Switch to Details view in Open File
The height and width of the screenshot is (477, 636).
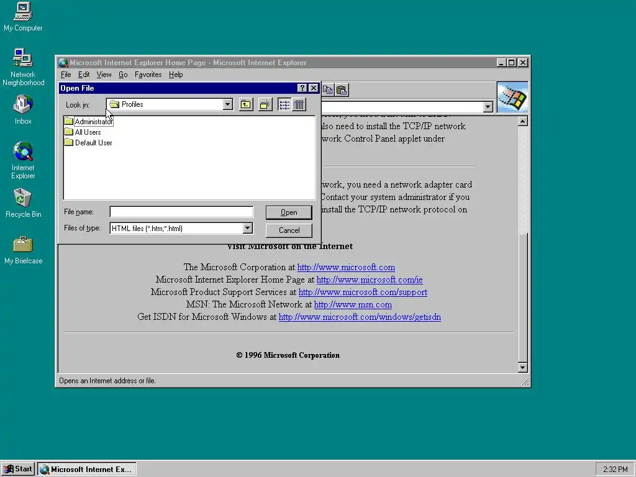(299, 104)
